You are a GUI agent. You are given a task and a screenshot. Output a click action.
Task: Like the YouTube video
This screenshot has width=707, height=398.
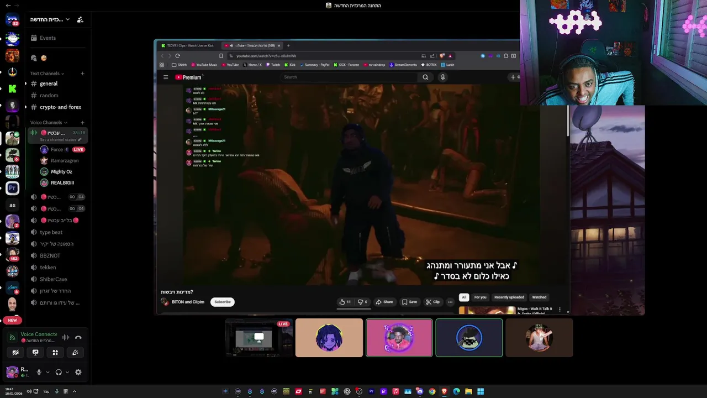coord(345,302)
